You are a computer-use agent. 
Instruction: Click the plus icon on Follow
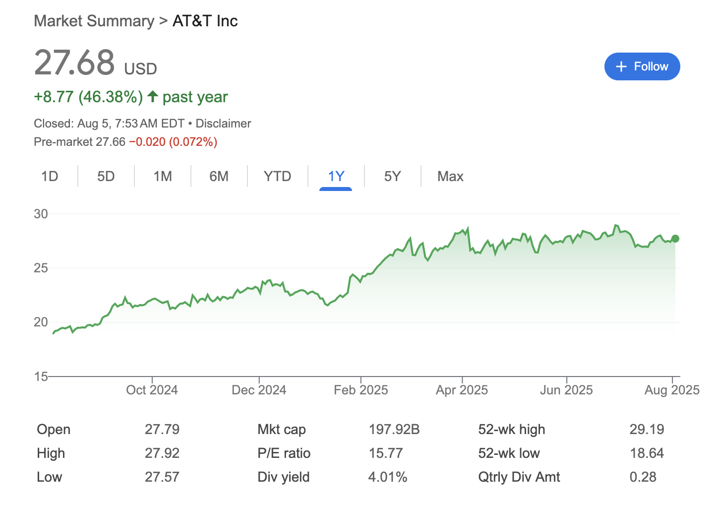621,66
